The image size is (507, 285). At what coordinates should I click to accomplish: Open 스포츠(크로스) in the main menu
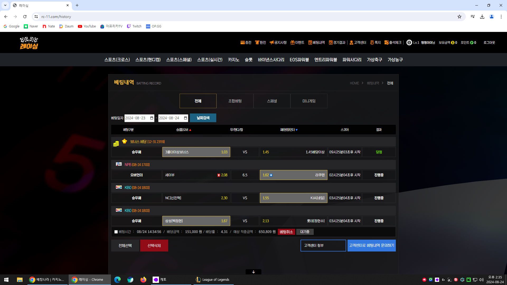(117, 60)
